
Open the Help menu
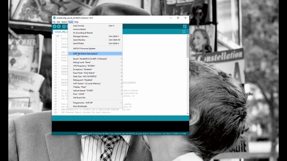76,22
